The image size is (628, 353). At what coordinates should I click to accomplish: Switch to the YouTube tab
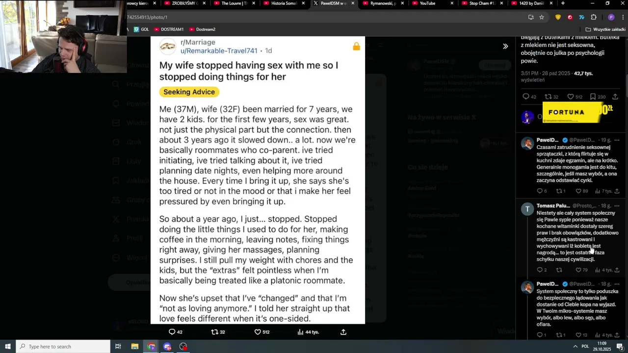(x=427, y=3)
